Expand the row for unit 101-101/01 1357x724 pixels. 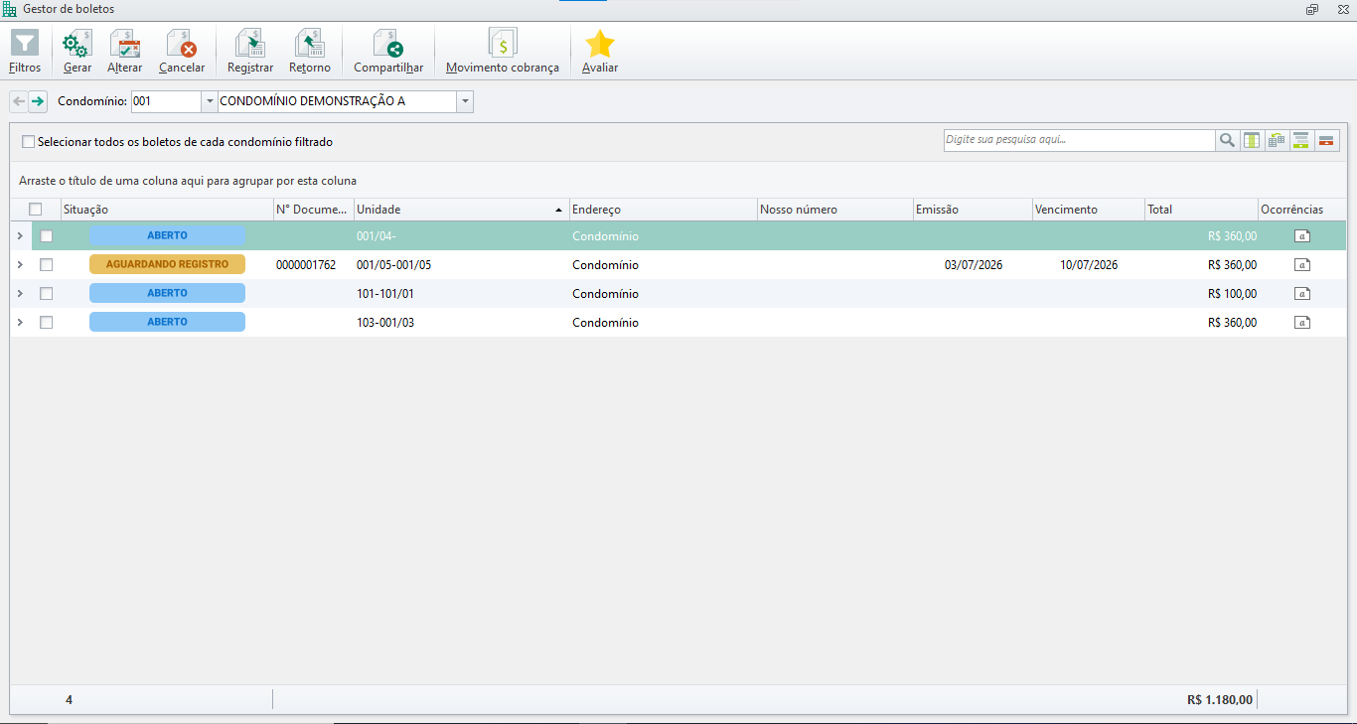(20, 294)
